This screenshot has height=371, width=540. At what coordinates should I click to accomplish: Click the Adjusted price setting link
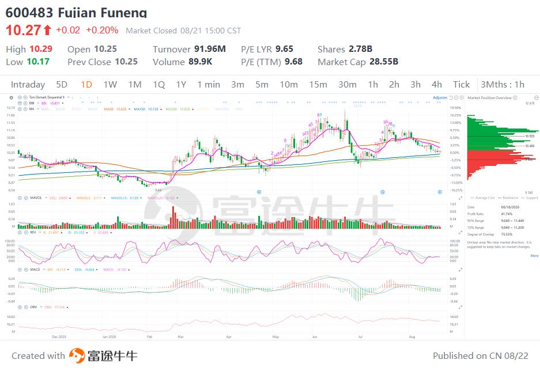click(440, 98)
